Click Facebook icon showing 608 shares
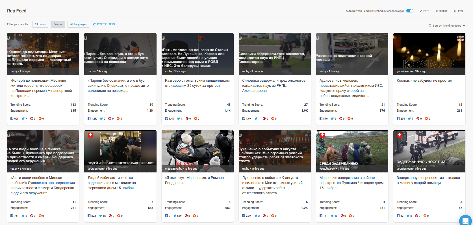This screenshot has height=225, width=473. [12, 119]
